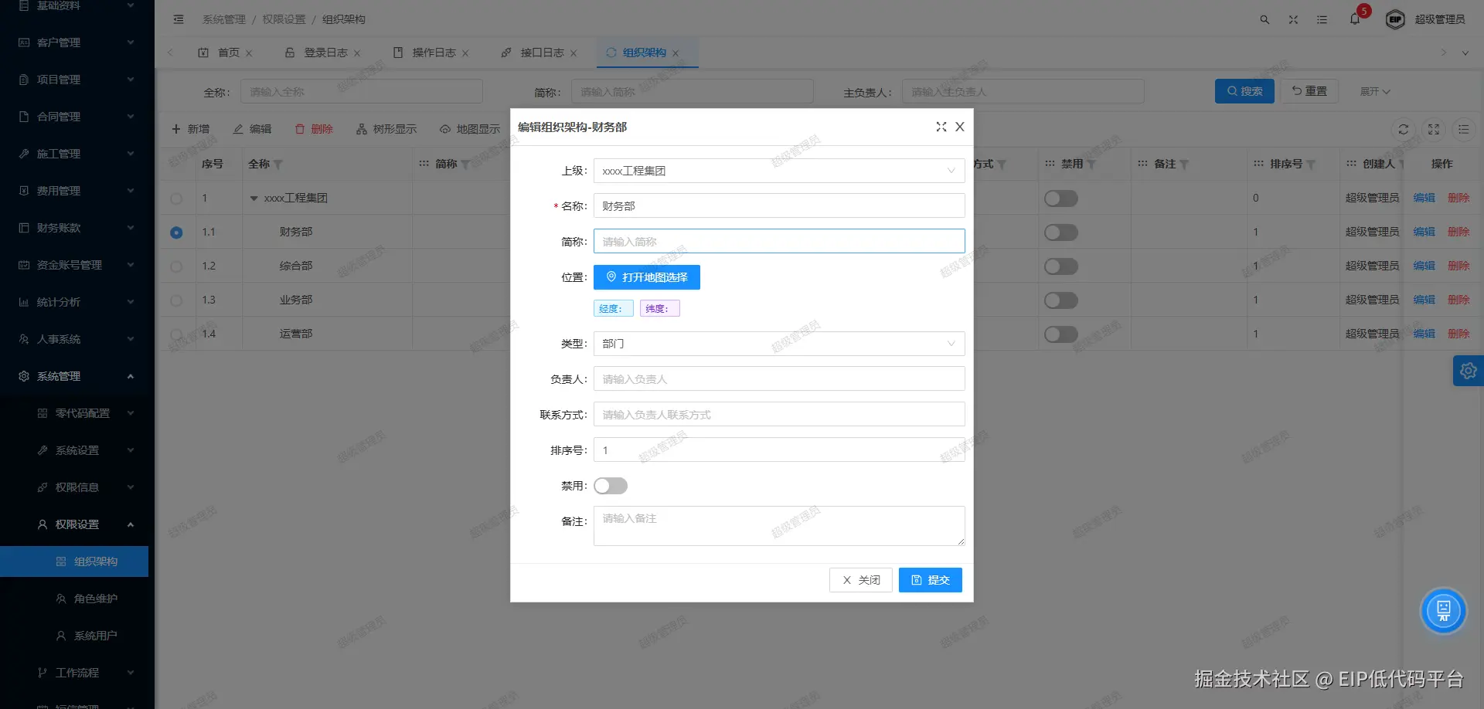Filter the 备注 column
This screenshot has width=1484, height=709.
tap(1184, 165)
